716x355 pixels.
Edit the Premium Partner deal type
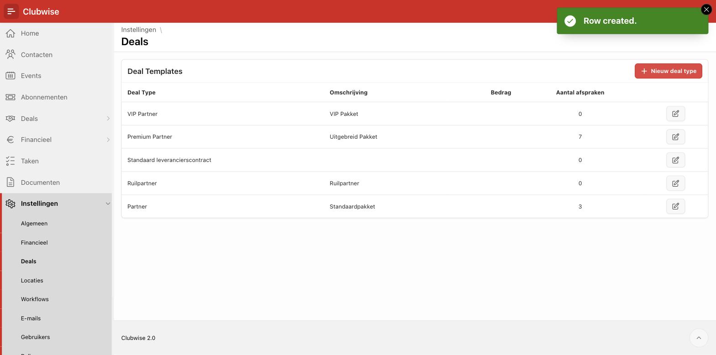click(675, 137)
